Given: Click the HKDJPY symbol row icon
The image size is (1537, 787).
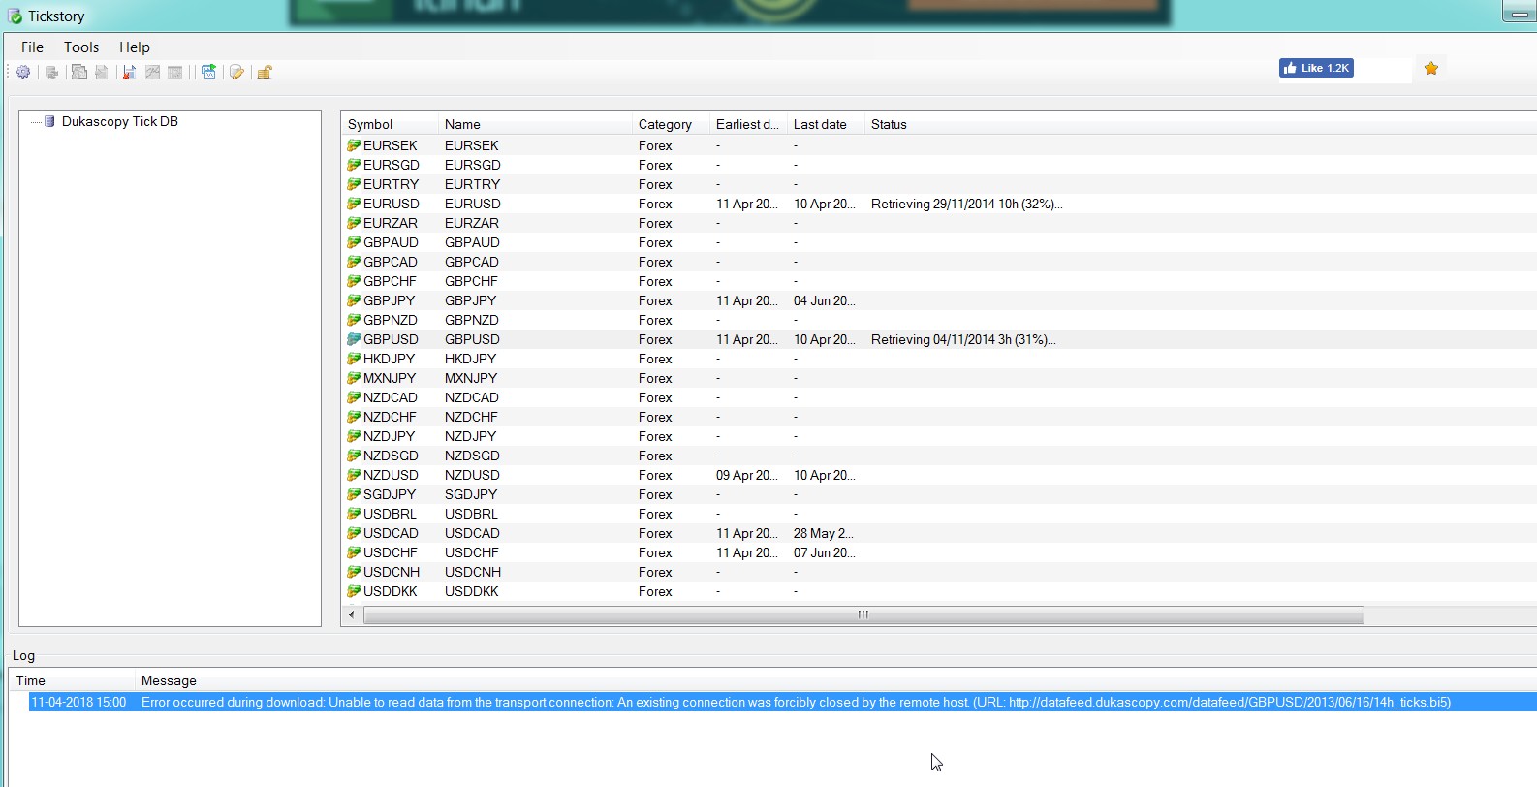Looking at the screenshot, I should click(x=354, y=359).
